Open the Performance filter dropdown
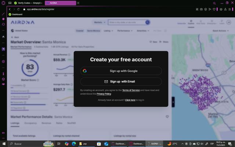Viewport: 235px width, 147px height. pos(125,31)
